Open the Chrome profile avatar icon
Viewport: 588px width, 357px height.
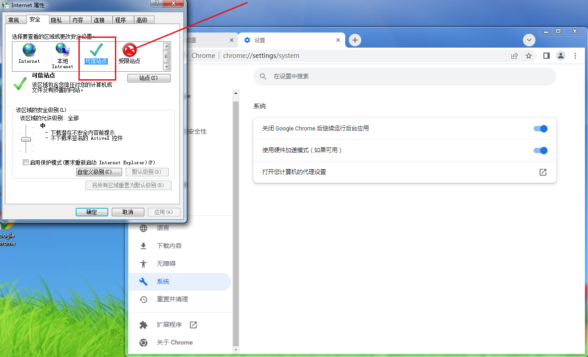point(561,56)
